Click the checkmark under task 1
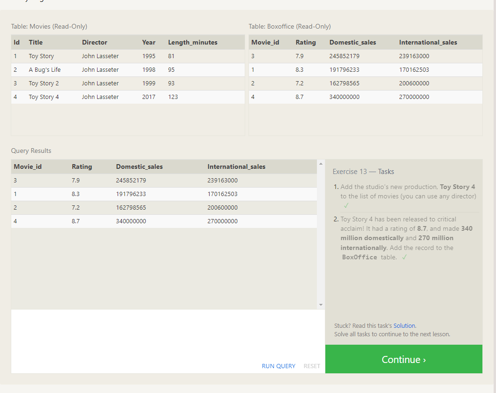 (x=346, y=206)
